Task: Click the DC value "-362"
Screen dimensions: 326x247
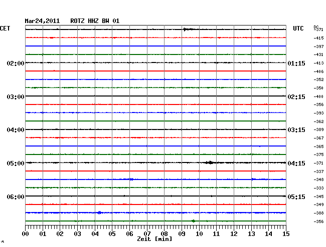Action: pos(318,121)
